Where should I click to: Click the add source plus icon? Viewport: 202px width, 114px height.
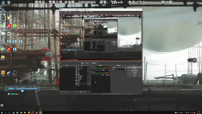[77, 92]
